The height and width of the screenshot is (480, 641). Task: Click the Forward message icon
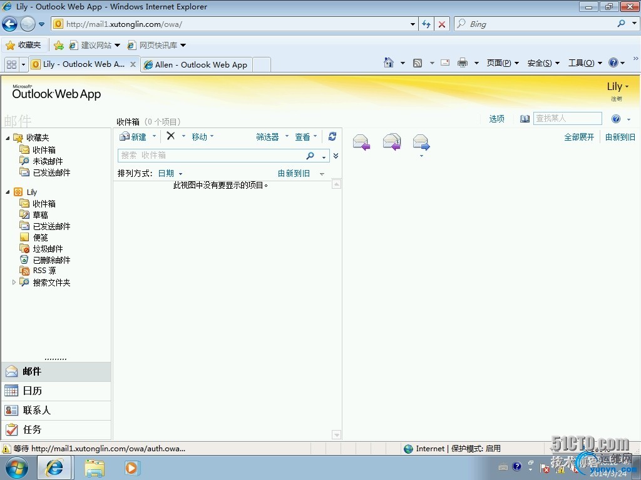click(421, 142)
